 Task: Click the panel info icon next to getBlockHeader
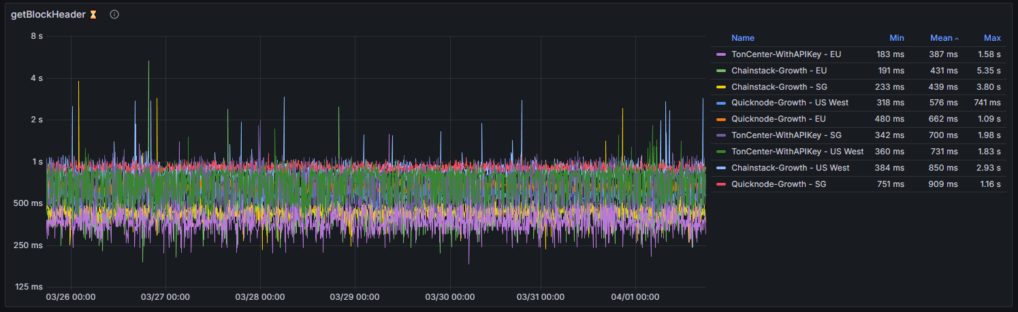pyautogui.click(x=114, y=14)
